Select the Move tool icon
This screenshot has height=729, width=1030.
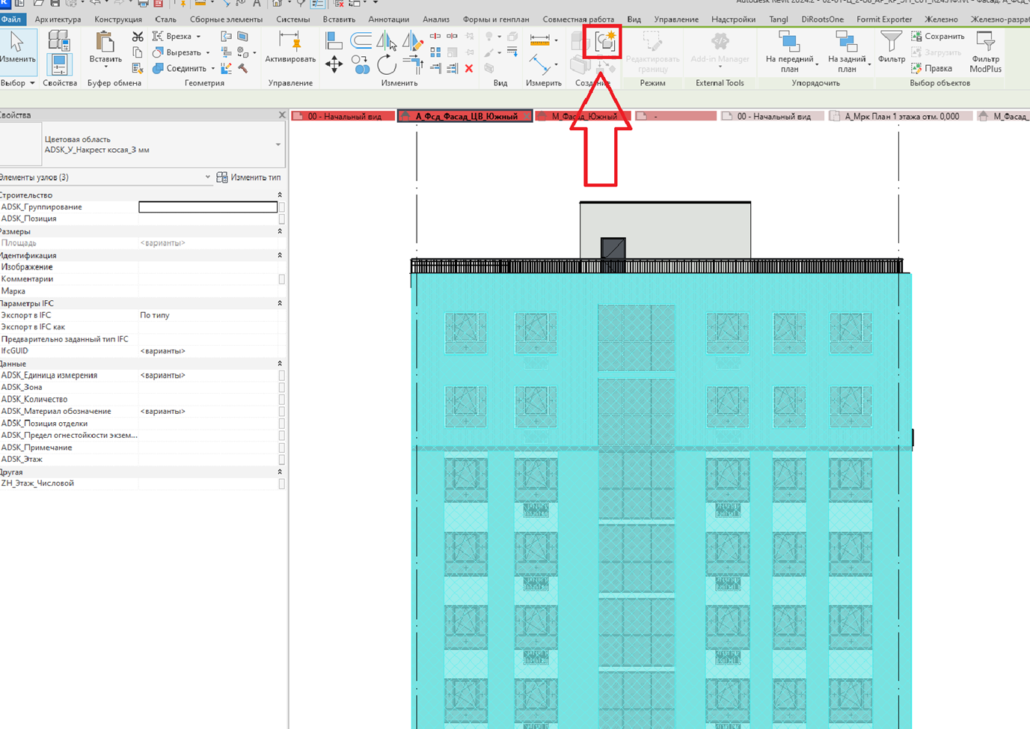point(334,65)
